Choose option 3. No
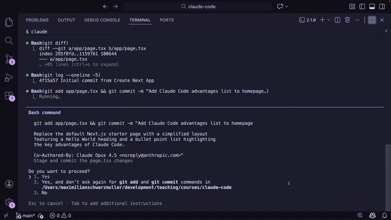This screenshot has width=391, height=220. 40,193
